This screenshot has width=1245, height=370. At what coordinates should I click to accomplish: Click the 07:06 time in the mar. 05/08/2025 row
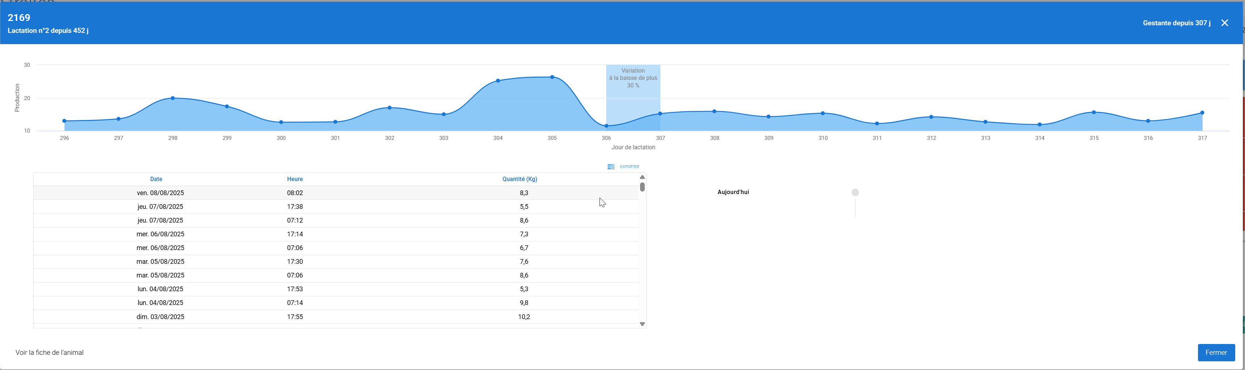[x=295, y=275]
